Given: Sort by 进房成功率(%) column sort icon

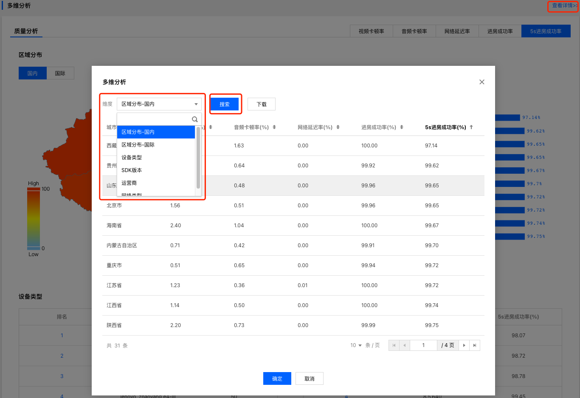Looking at the screenshot, I should [x=402, y=127].
